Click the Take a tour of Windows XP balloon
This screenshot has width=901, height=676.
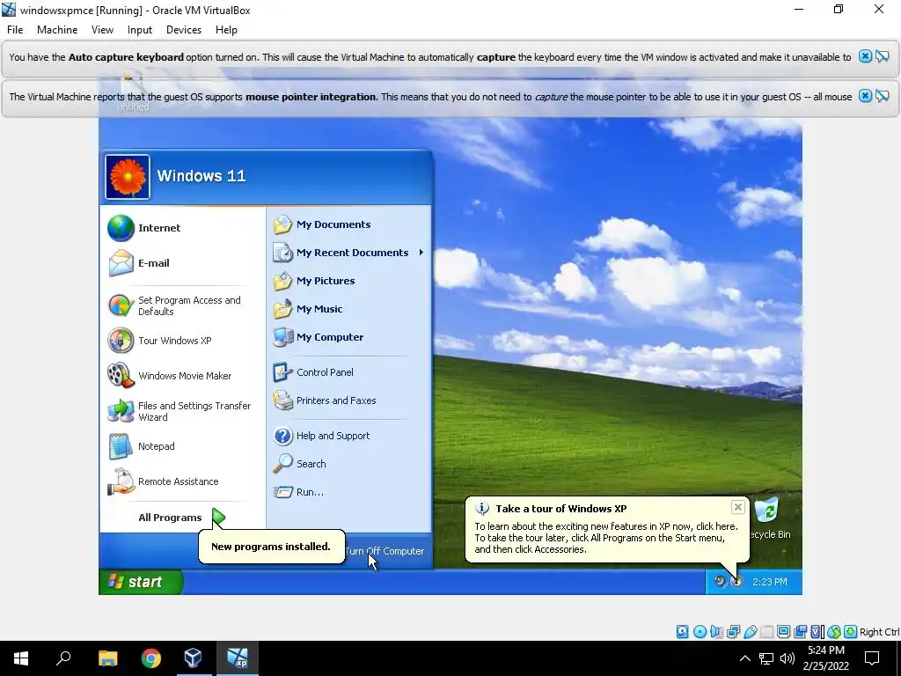coord(607,529)
